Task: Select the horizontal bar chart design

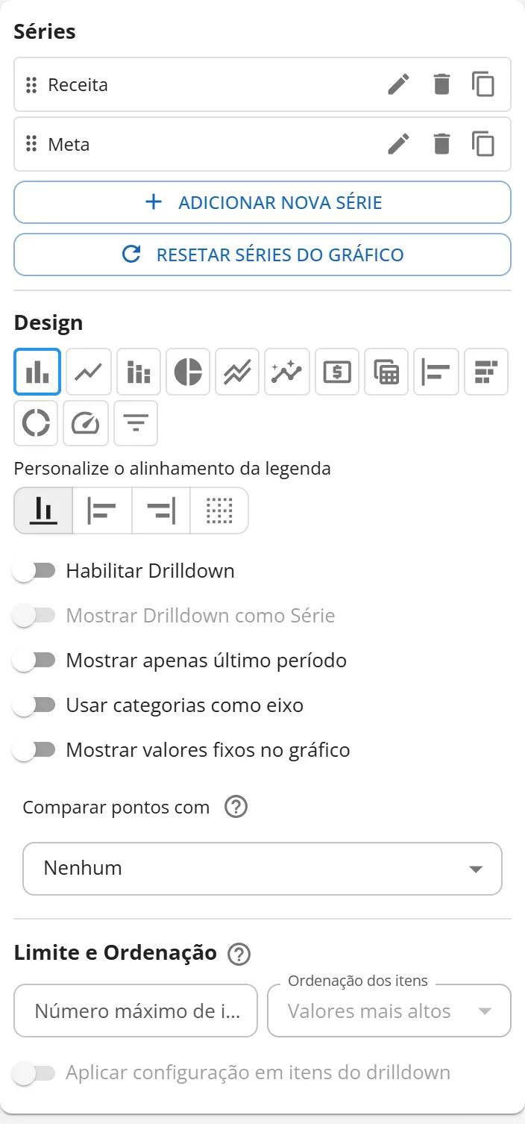Action: coord(436,372)
